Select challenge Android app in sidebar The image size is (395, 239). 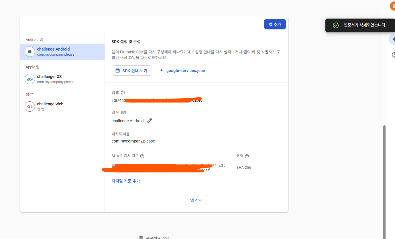tap(62, 52)
